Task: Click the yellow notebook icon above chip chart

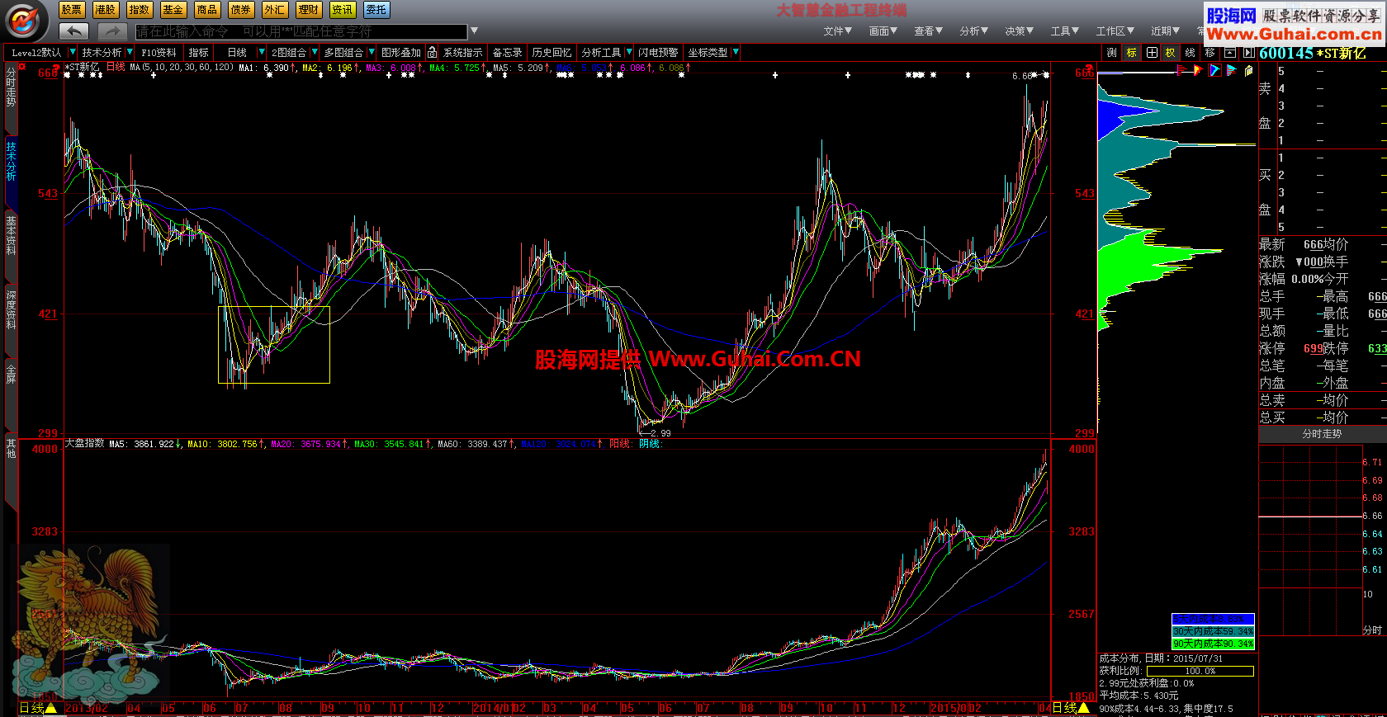Action: [1248, 71]
